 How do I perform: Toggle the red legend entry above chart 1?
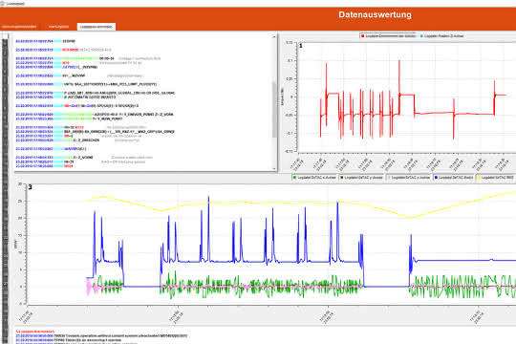point(388,36)
